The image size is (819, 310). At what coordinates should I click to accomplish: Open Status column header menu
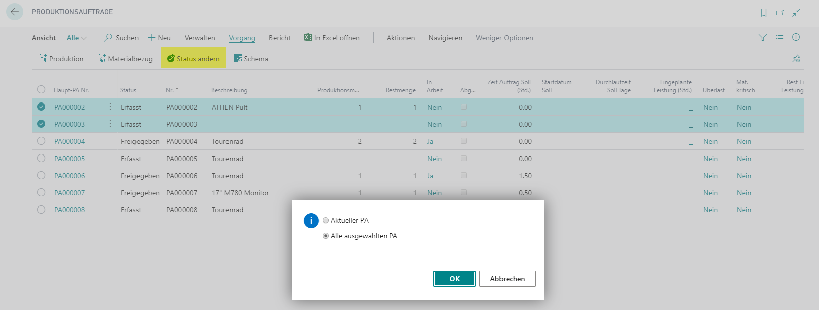[x=128, y=90]
